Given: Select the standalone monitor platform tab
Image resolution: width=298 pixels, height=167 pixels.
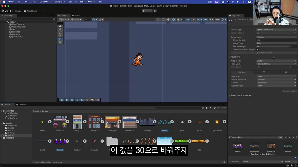Looking at the screenshot, I should [264, 72].
